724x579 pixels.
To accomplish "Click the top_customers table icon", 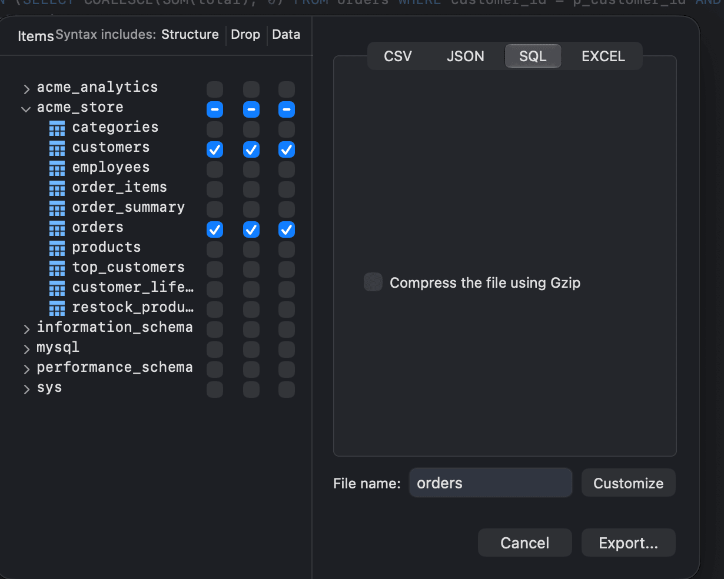I will click(57, 268).
